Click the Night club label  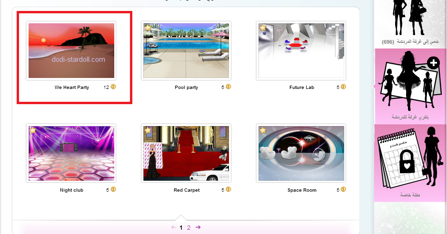[x=71, y=190]
